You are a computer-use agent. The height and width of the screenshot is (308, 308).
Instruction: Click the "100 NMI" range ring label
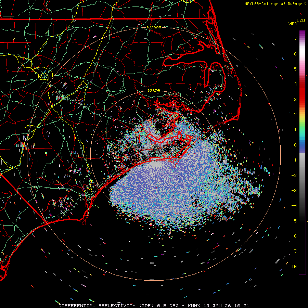click(x=154, y=27)
